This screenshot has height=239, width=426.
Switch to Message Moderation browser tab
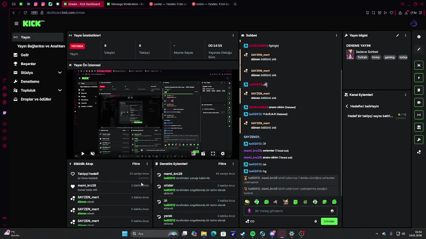point(125,4)
